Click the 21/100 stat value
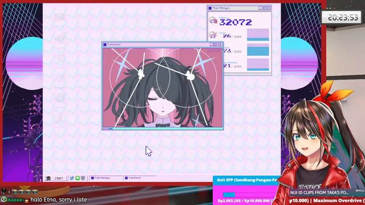This screenshot has height=205, width=365. tap(232, 66)
